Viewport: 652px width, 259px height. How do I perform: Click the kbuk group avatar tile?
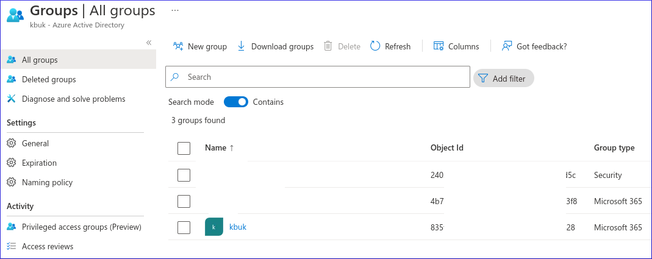[x=213, y=227]
